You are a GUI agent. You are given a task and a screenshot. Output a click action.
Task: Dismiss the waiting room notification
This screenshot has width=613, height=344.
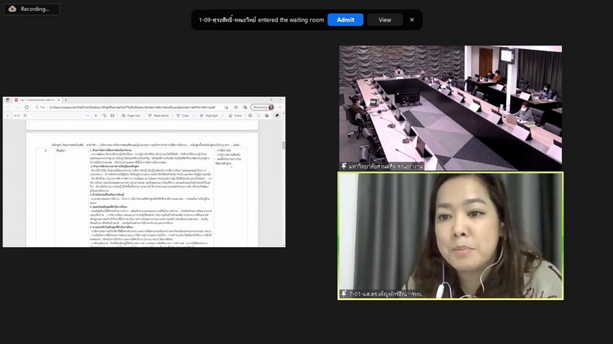point(412,20)
